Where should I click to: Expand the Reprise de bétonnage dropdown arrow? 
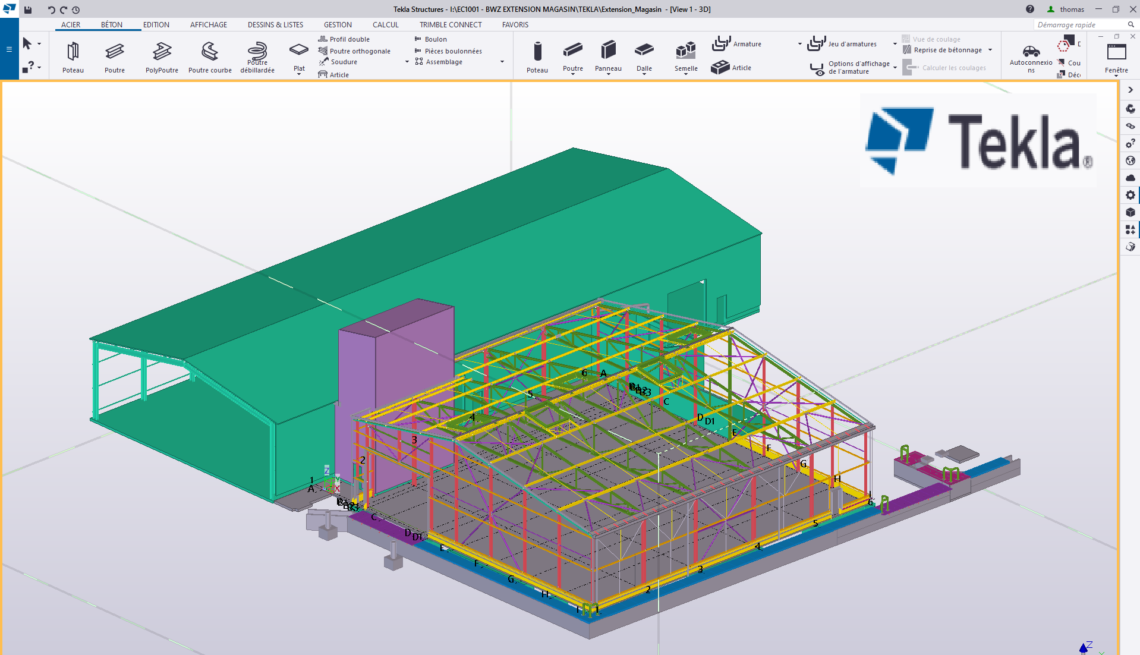[x=990, y=50]
